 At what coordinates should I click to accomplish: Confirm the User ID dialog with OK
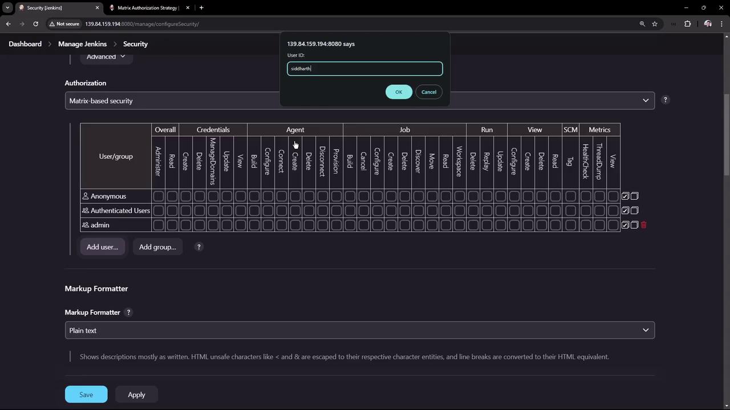pos(399,92)
